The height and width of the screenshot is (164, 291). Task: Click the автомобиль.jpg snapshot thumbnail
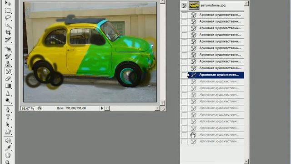194,5
